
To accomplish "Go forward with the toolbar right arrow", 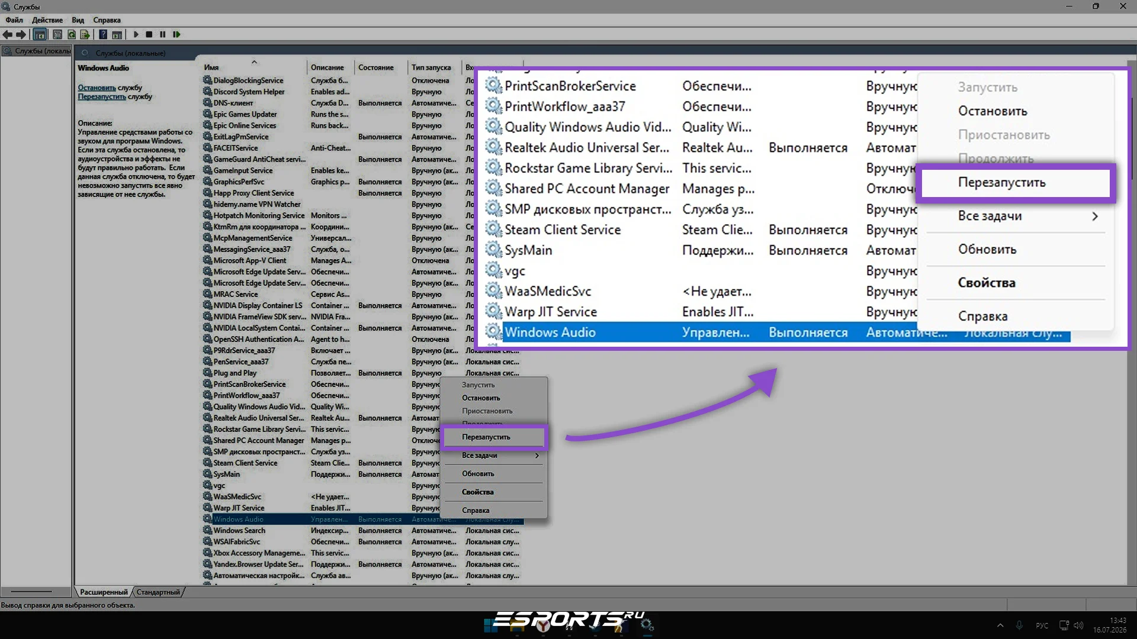I will point(21,34).
